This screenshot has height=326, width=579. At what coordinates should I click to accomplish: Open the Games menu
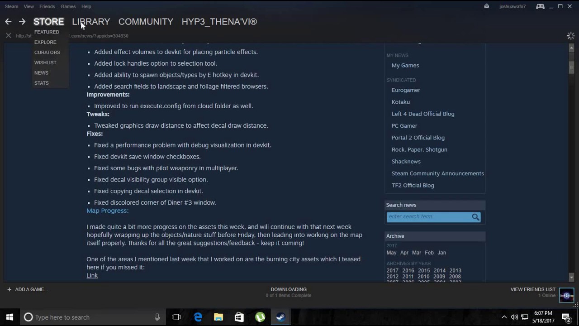[x=68, y=6]
